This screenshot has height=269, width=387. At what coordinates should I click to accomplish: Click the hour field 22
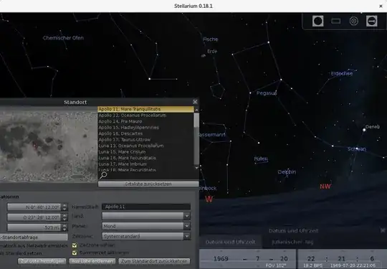[311, 259]
